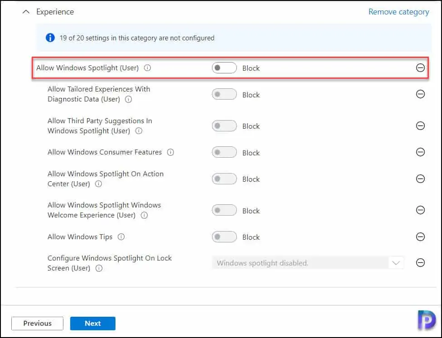This screenshot has height=338, width=442.
Task: Show info for Windows Welcome Experience setting
Action: coord(144,215)
